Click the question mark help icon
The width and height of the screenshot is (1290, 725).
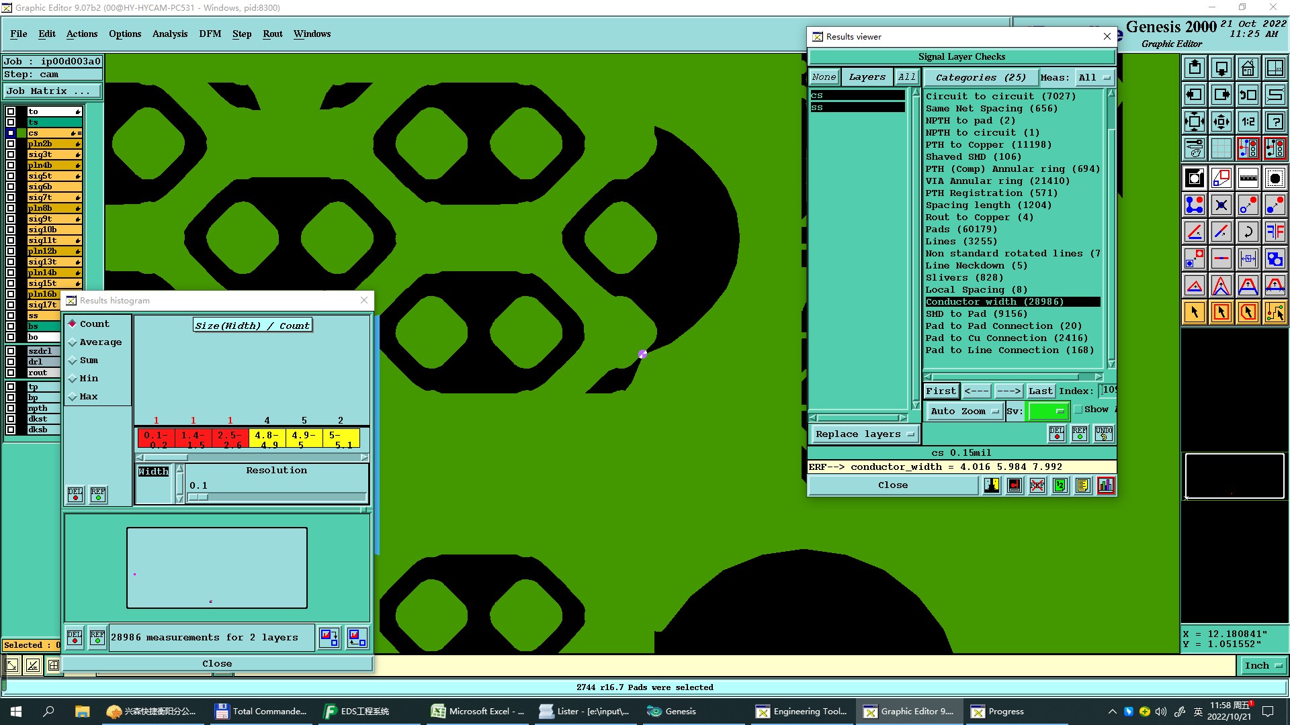[x=1275, y=122]
